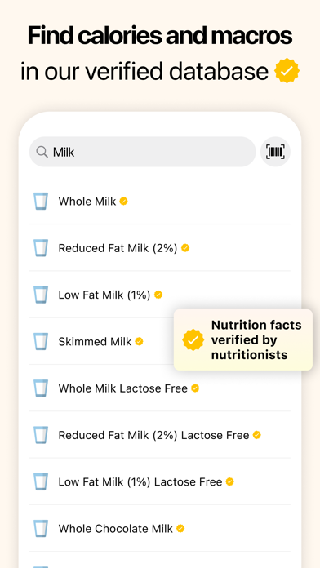
Task: Click verified badge next to Low Fat Milk (1%)
Action: click(x=158, y=295)
